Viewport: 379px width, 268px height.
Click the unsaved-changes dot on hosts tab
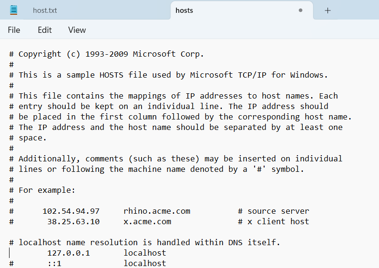point(300,10)
